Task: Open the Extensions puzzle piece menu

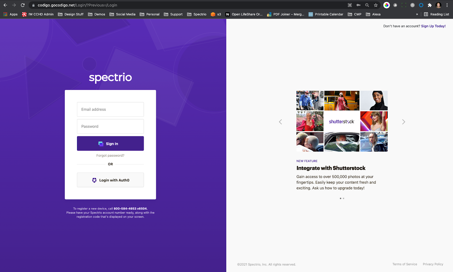Action: [x=430, y=5]
